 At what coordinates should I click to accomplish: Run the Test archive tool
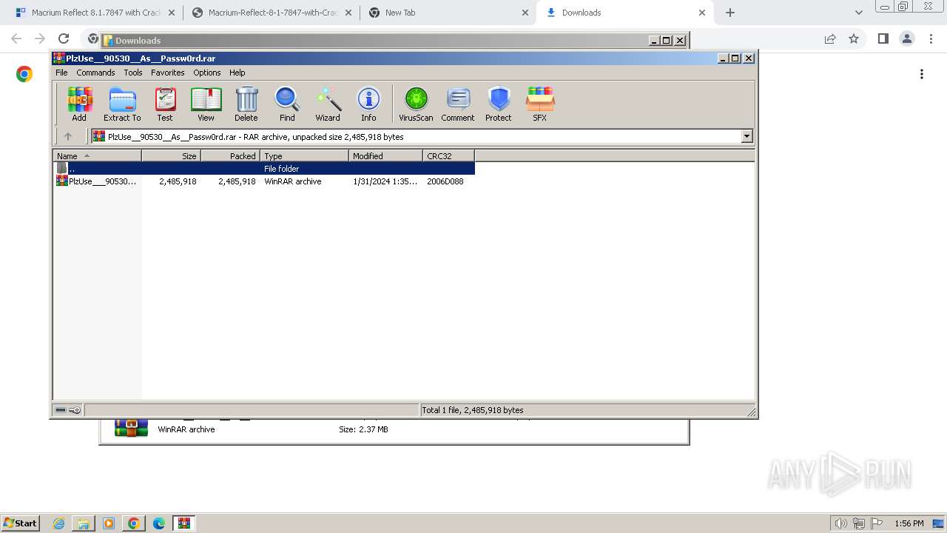[165, 104]
